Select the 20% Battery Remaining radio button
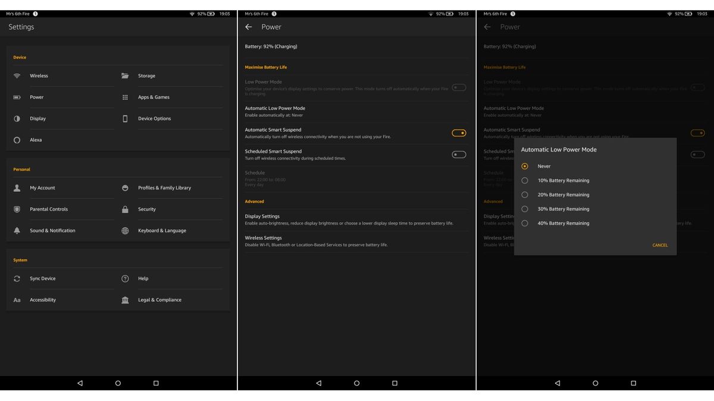Image resolution: width=714 pixels, height=401 pixels. click(524, 194)
